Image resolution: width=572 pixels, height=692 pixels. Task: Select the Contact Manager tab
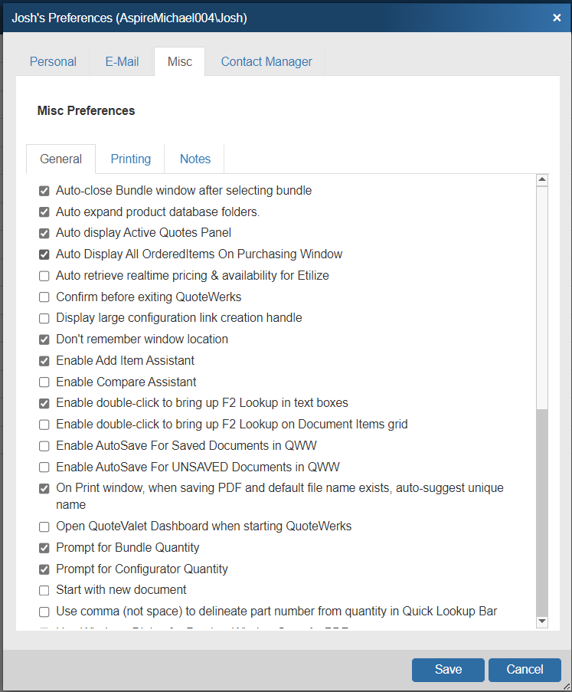[x=266, y=62]
